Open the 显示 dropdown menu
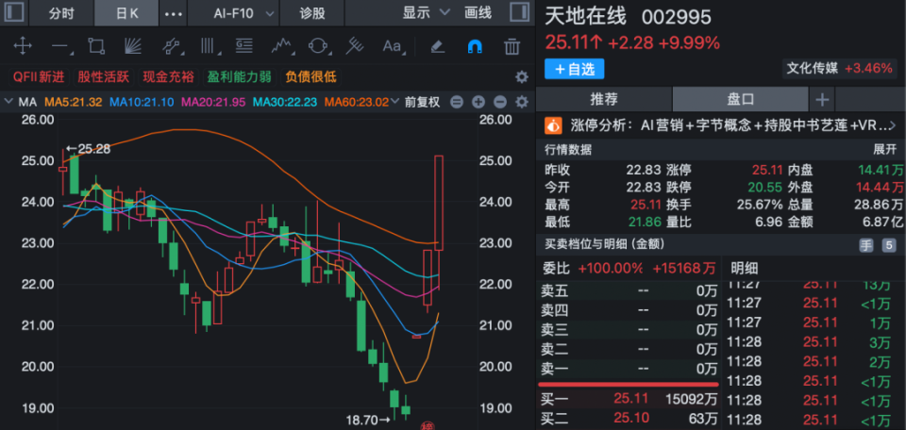This screenshot has width=906, height=430. (x=426, y=12)
